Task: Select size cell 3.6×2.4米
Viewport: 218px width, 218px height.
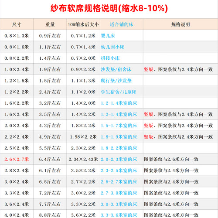Action: pos(17,204)
